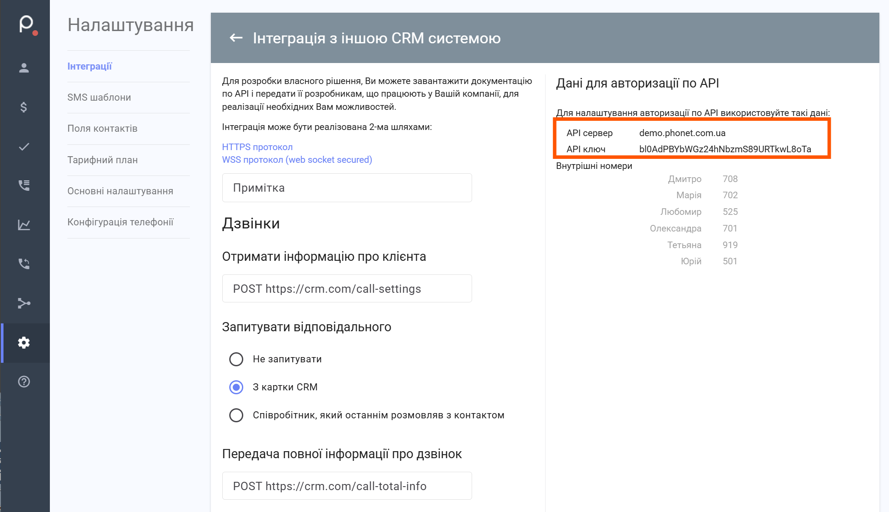Open the 'WSS протокол (web socket secured)' link
The height and width of the screenshot is (512, 889).
pyautogui.click(x=297, y=160)
